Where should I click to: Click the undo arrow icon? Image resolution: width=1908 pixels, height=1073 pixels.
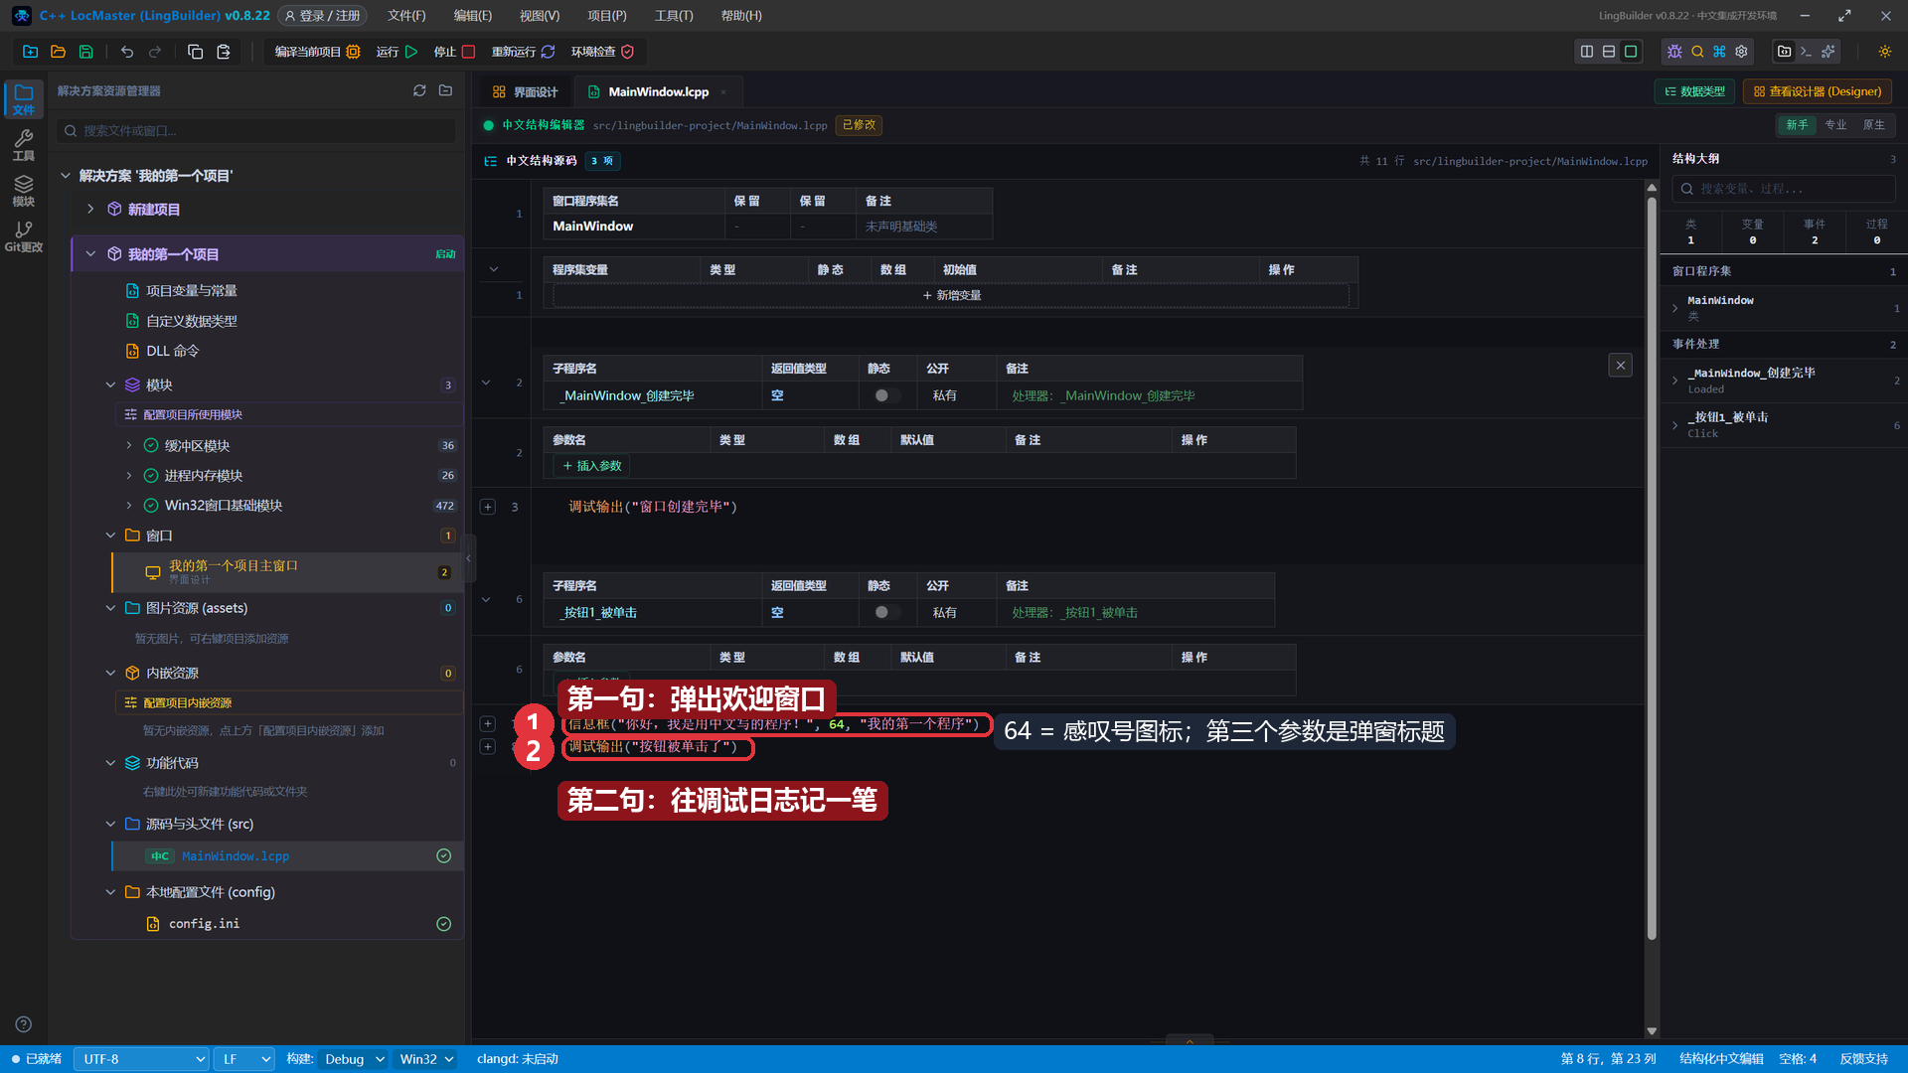point(127,52)
